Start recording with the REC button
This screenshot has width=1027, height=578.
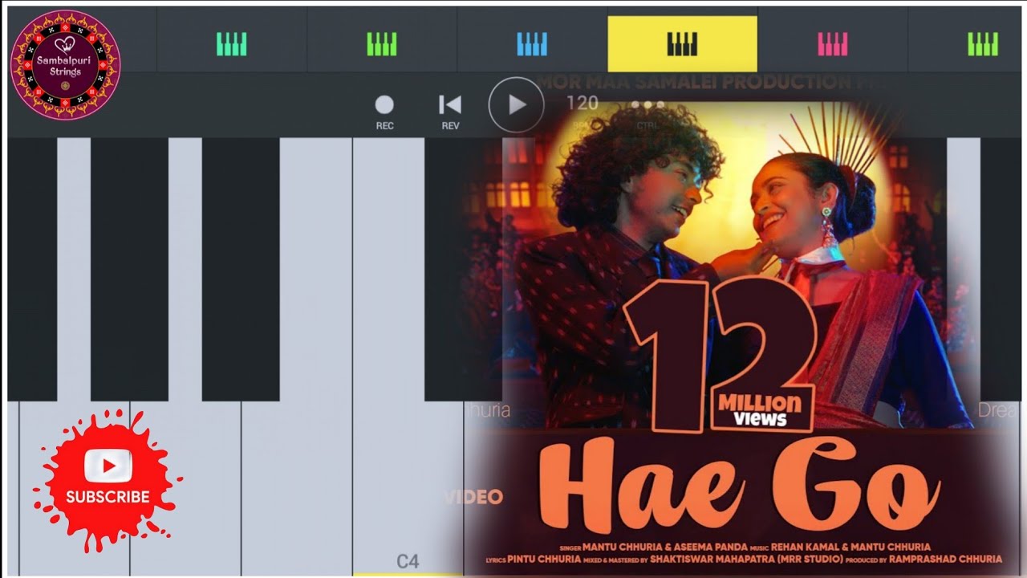pos(384,112)
